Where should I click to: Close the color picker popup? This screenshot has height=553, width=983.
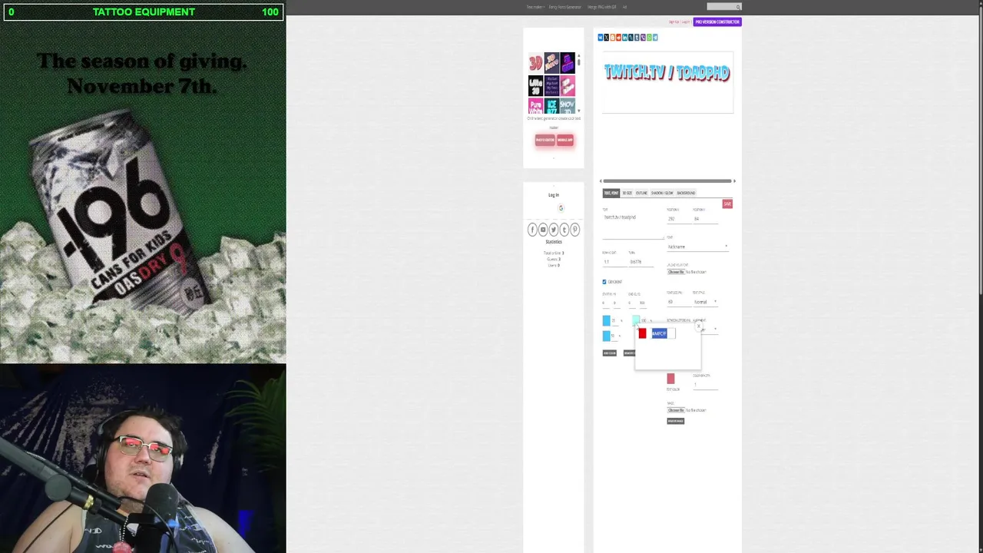699,326
